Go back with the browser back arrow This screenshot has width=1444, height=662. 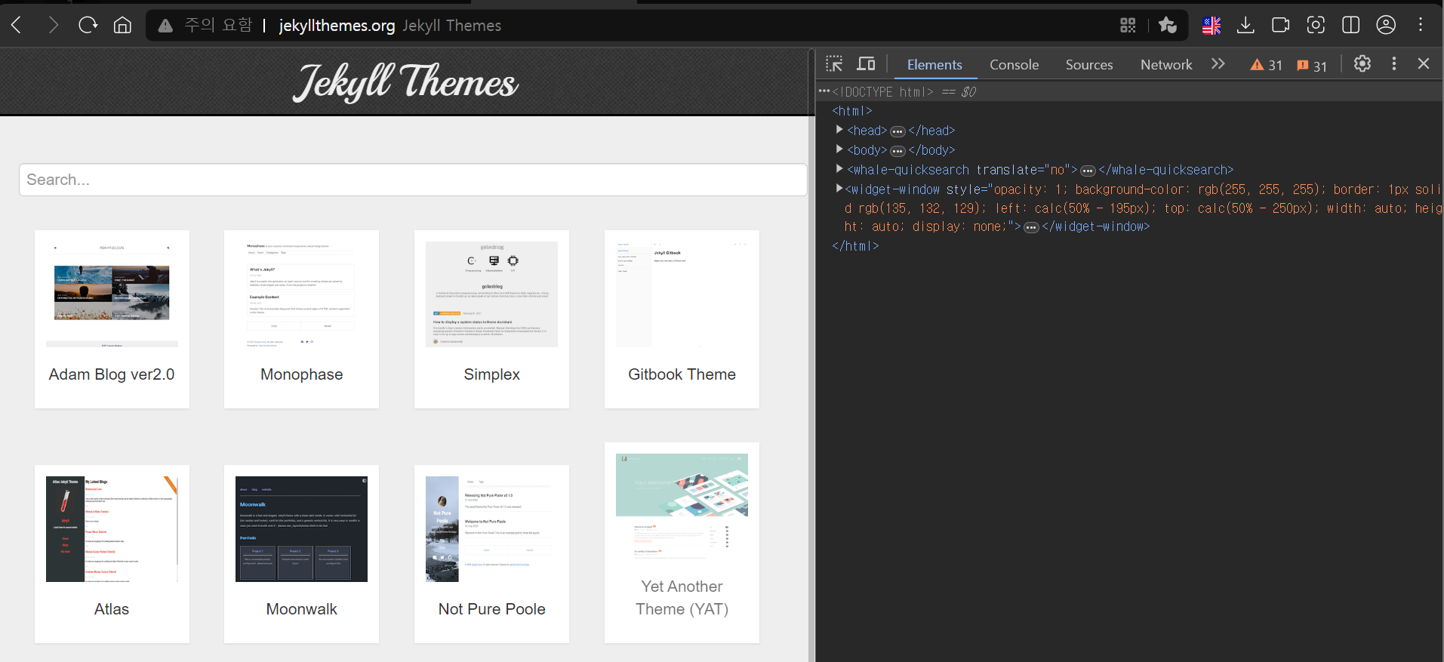point(17,25)
